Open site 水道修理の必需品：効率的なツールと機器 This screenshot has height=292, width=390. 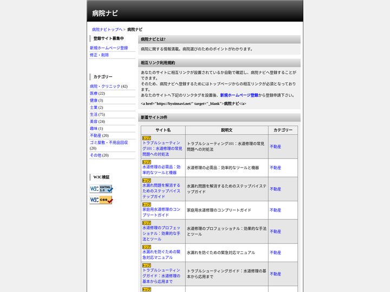pos(161,170)
